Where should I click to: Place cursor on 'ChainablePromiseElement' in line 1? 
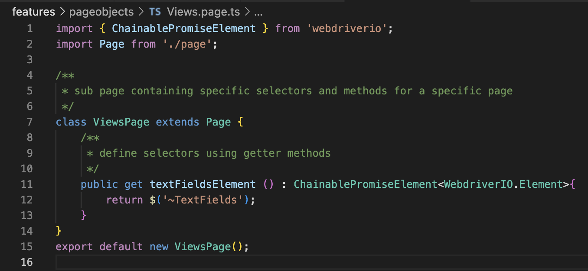[x=184, y=29]
